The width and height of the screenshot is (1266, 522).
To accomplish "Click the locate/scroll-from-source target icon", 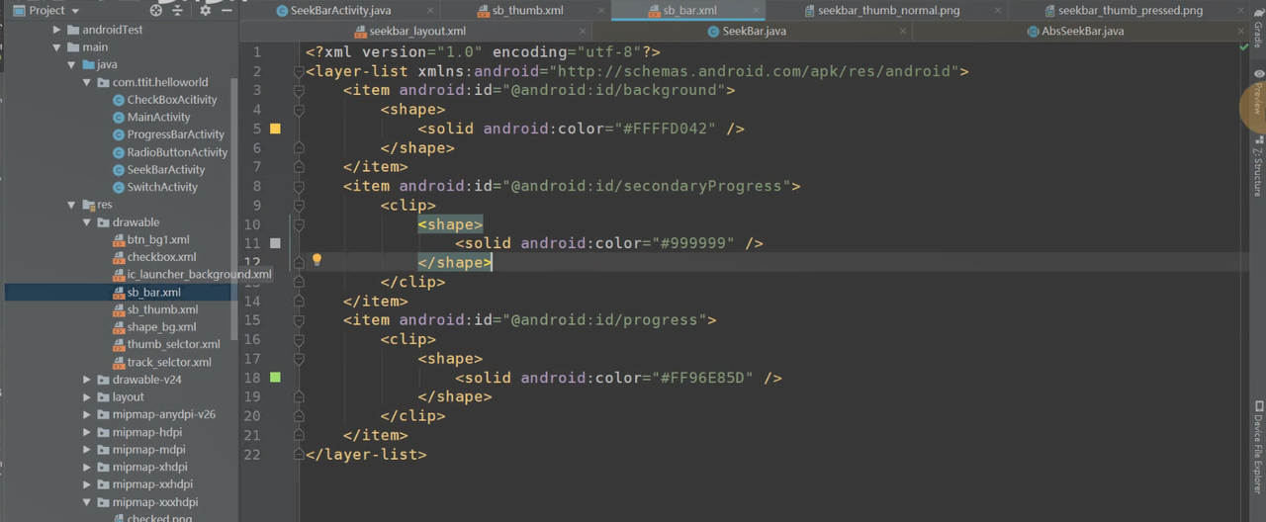I will pyautogui.click(x=154, y=11).
